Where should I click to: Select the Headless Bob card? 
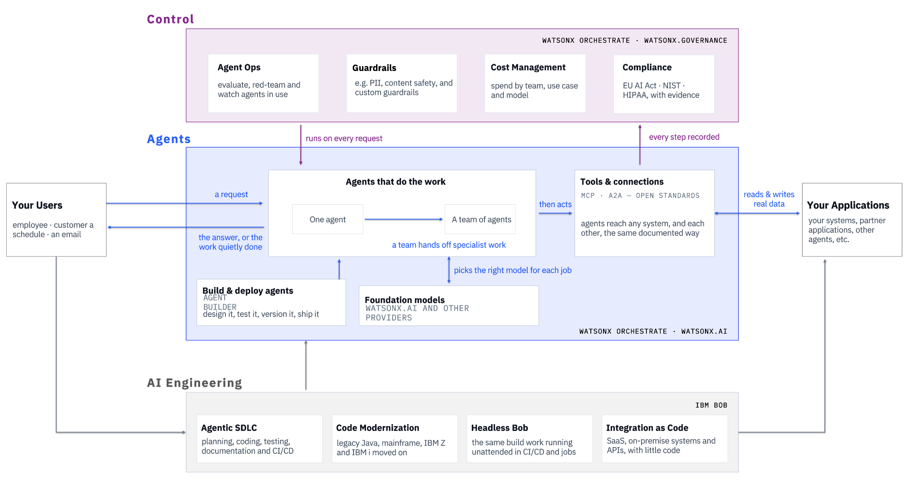(x=530, y=439)
